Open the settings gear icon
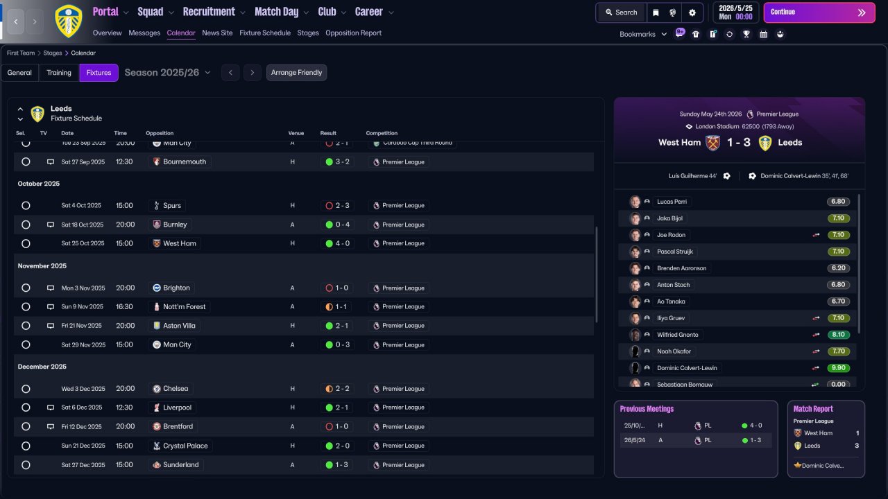This screenshot has width=888, height=499. [x=692, y=12]
